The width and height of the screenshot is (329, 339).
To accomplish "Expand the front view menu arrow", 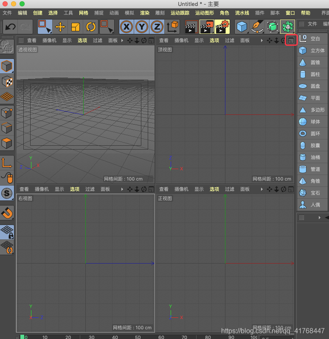I will (262, 189).
